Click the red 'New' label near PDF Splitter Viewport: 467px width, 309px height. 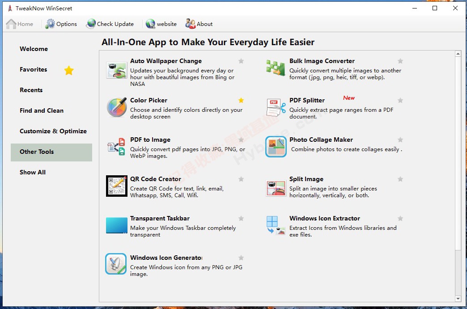[x=349, y=98]
